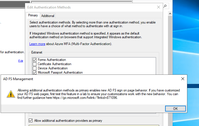Enable Device Authentication under Extranet
Viewport: 199px width, 126px height.
[x=34, y=68]
